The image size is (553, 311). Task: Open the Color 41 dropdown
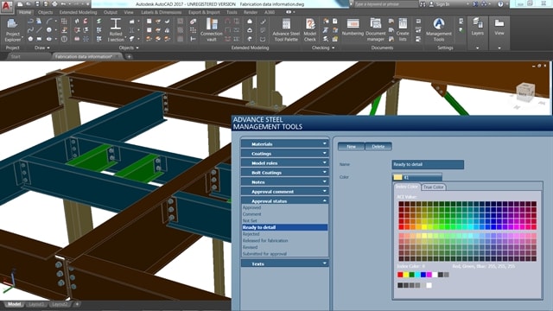416,177
